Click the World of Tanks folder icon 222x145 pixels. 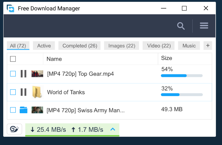[37, 92]
